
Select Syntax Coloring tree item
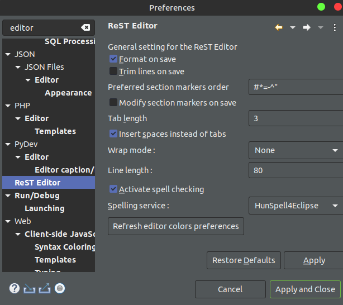pos(65,247)
